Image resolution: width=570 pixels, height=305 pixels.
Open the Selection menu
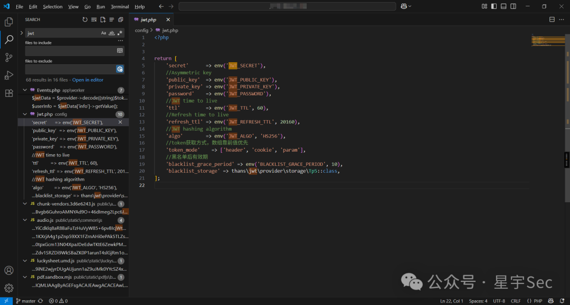coord(53,6)
